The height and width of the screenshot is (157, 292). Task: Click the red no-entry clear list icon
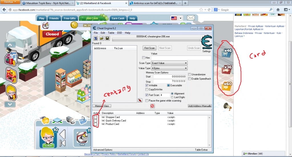152,106
